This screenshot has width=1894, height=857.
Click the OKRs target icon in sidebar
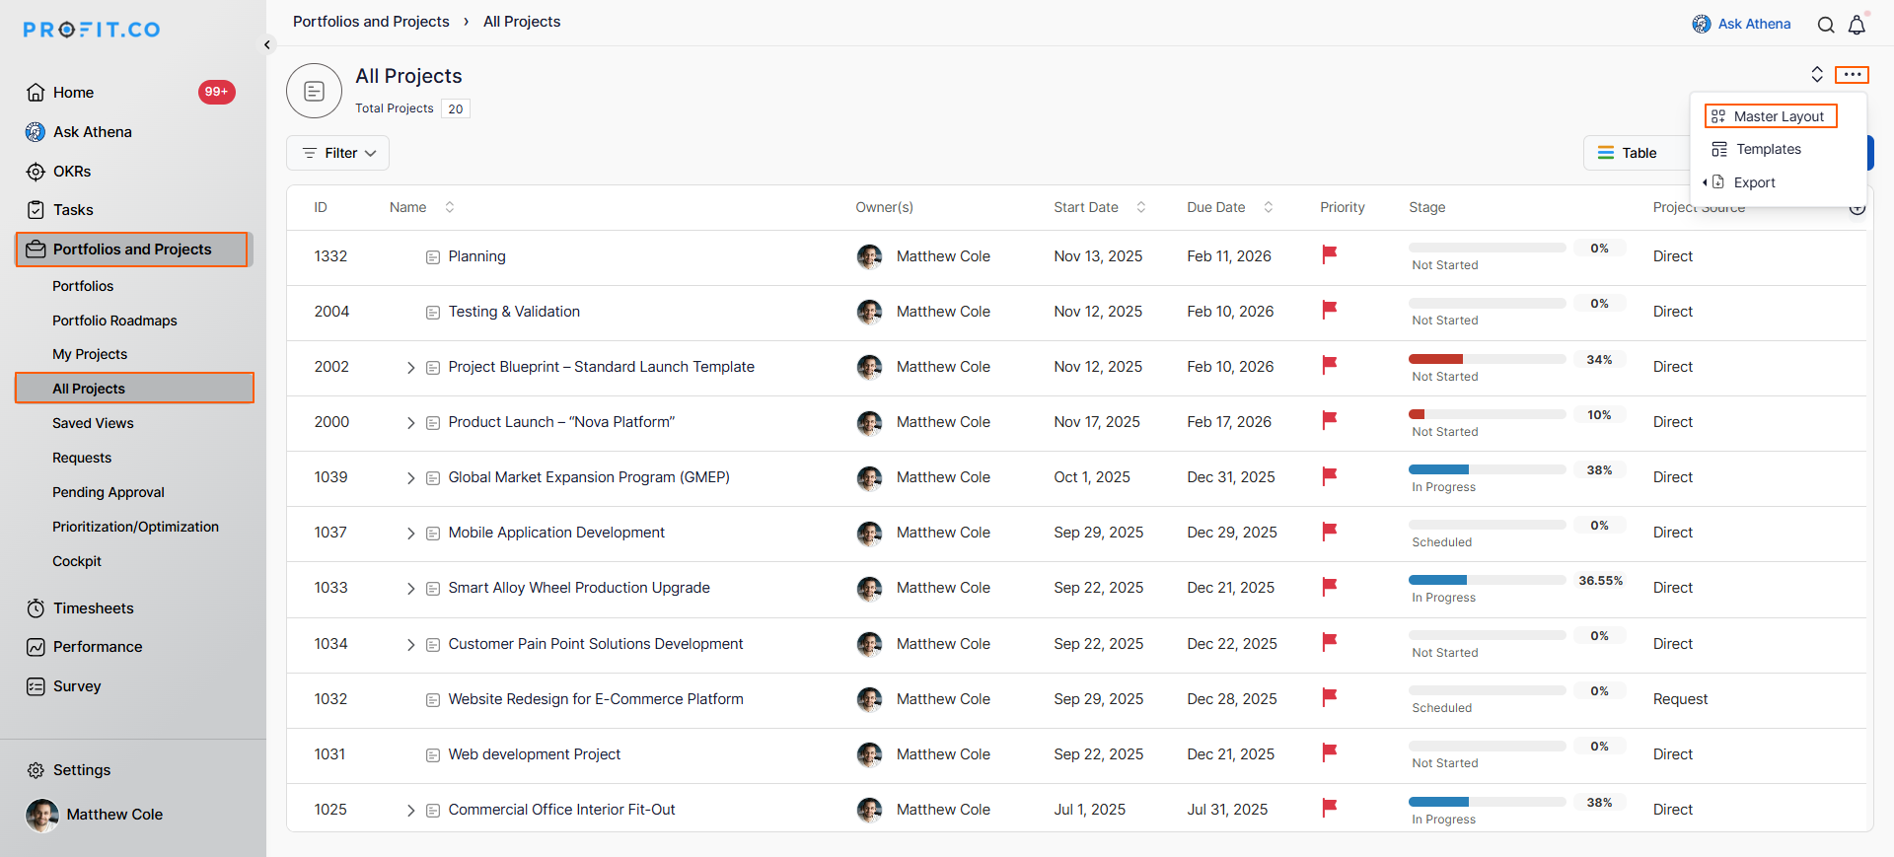point(36,172)
